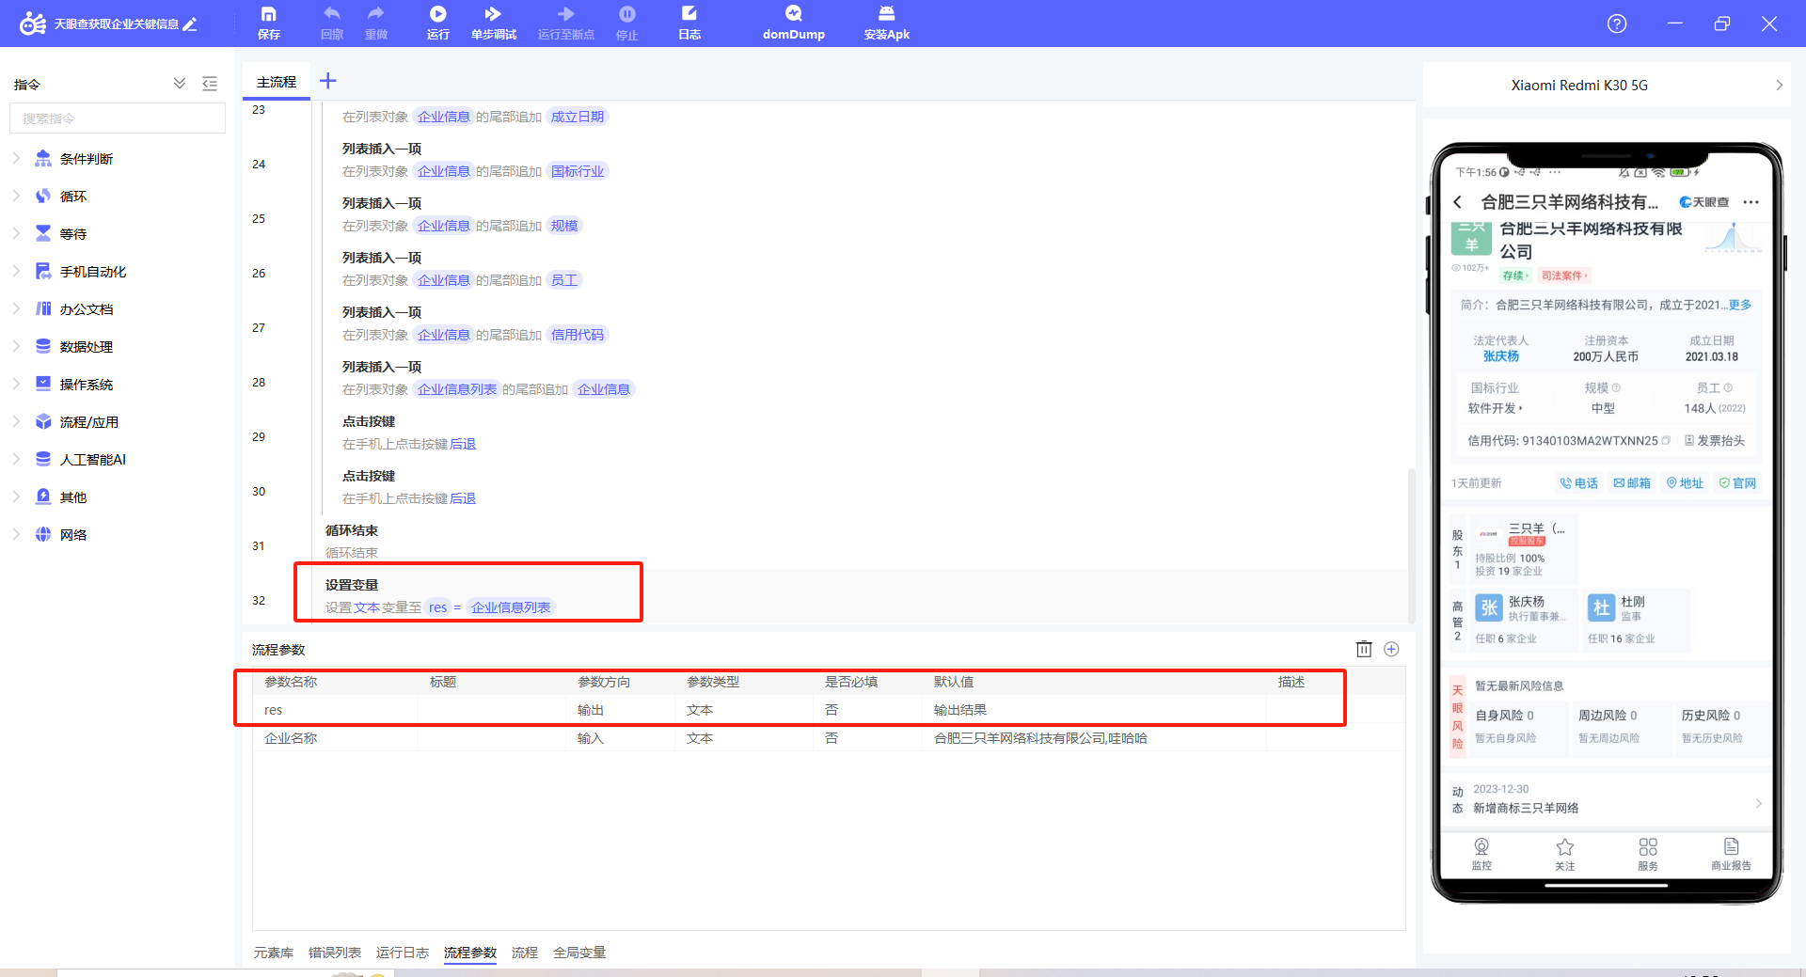This screenshot has height=977, width=1806.
Task: Click 后退 link in step 29
Action: tap(463, 444)
